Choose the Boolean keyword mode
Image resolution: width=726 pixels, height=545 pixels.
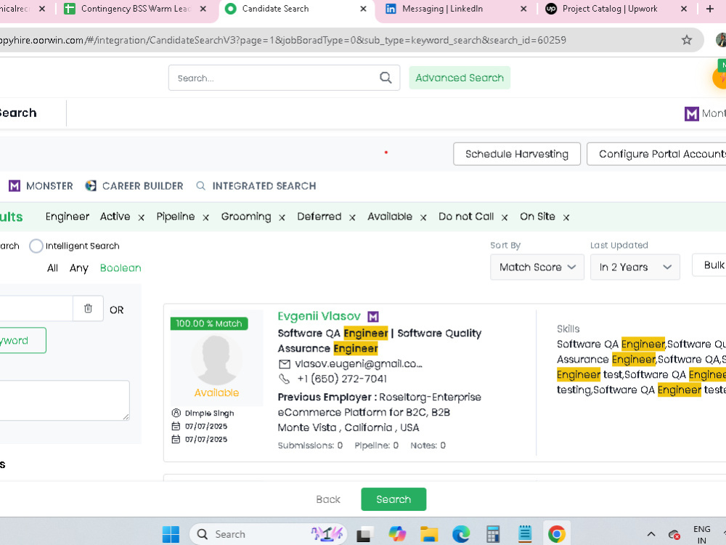121,268
